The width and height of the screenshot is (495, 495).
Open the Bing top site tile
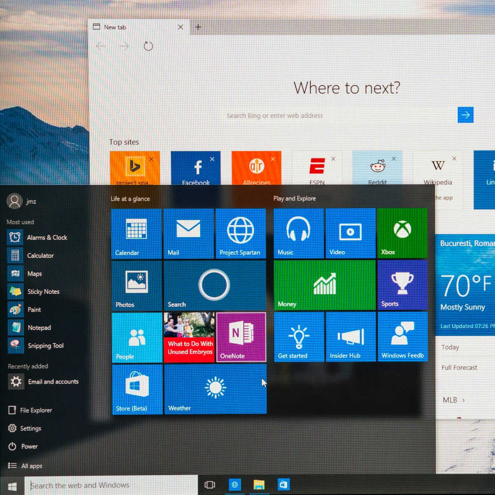pos(135,168)
